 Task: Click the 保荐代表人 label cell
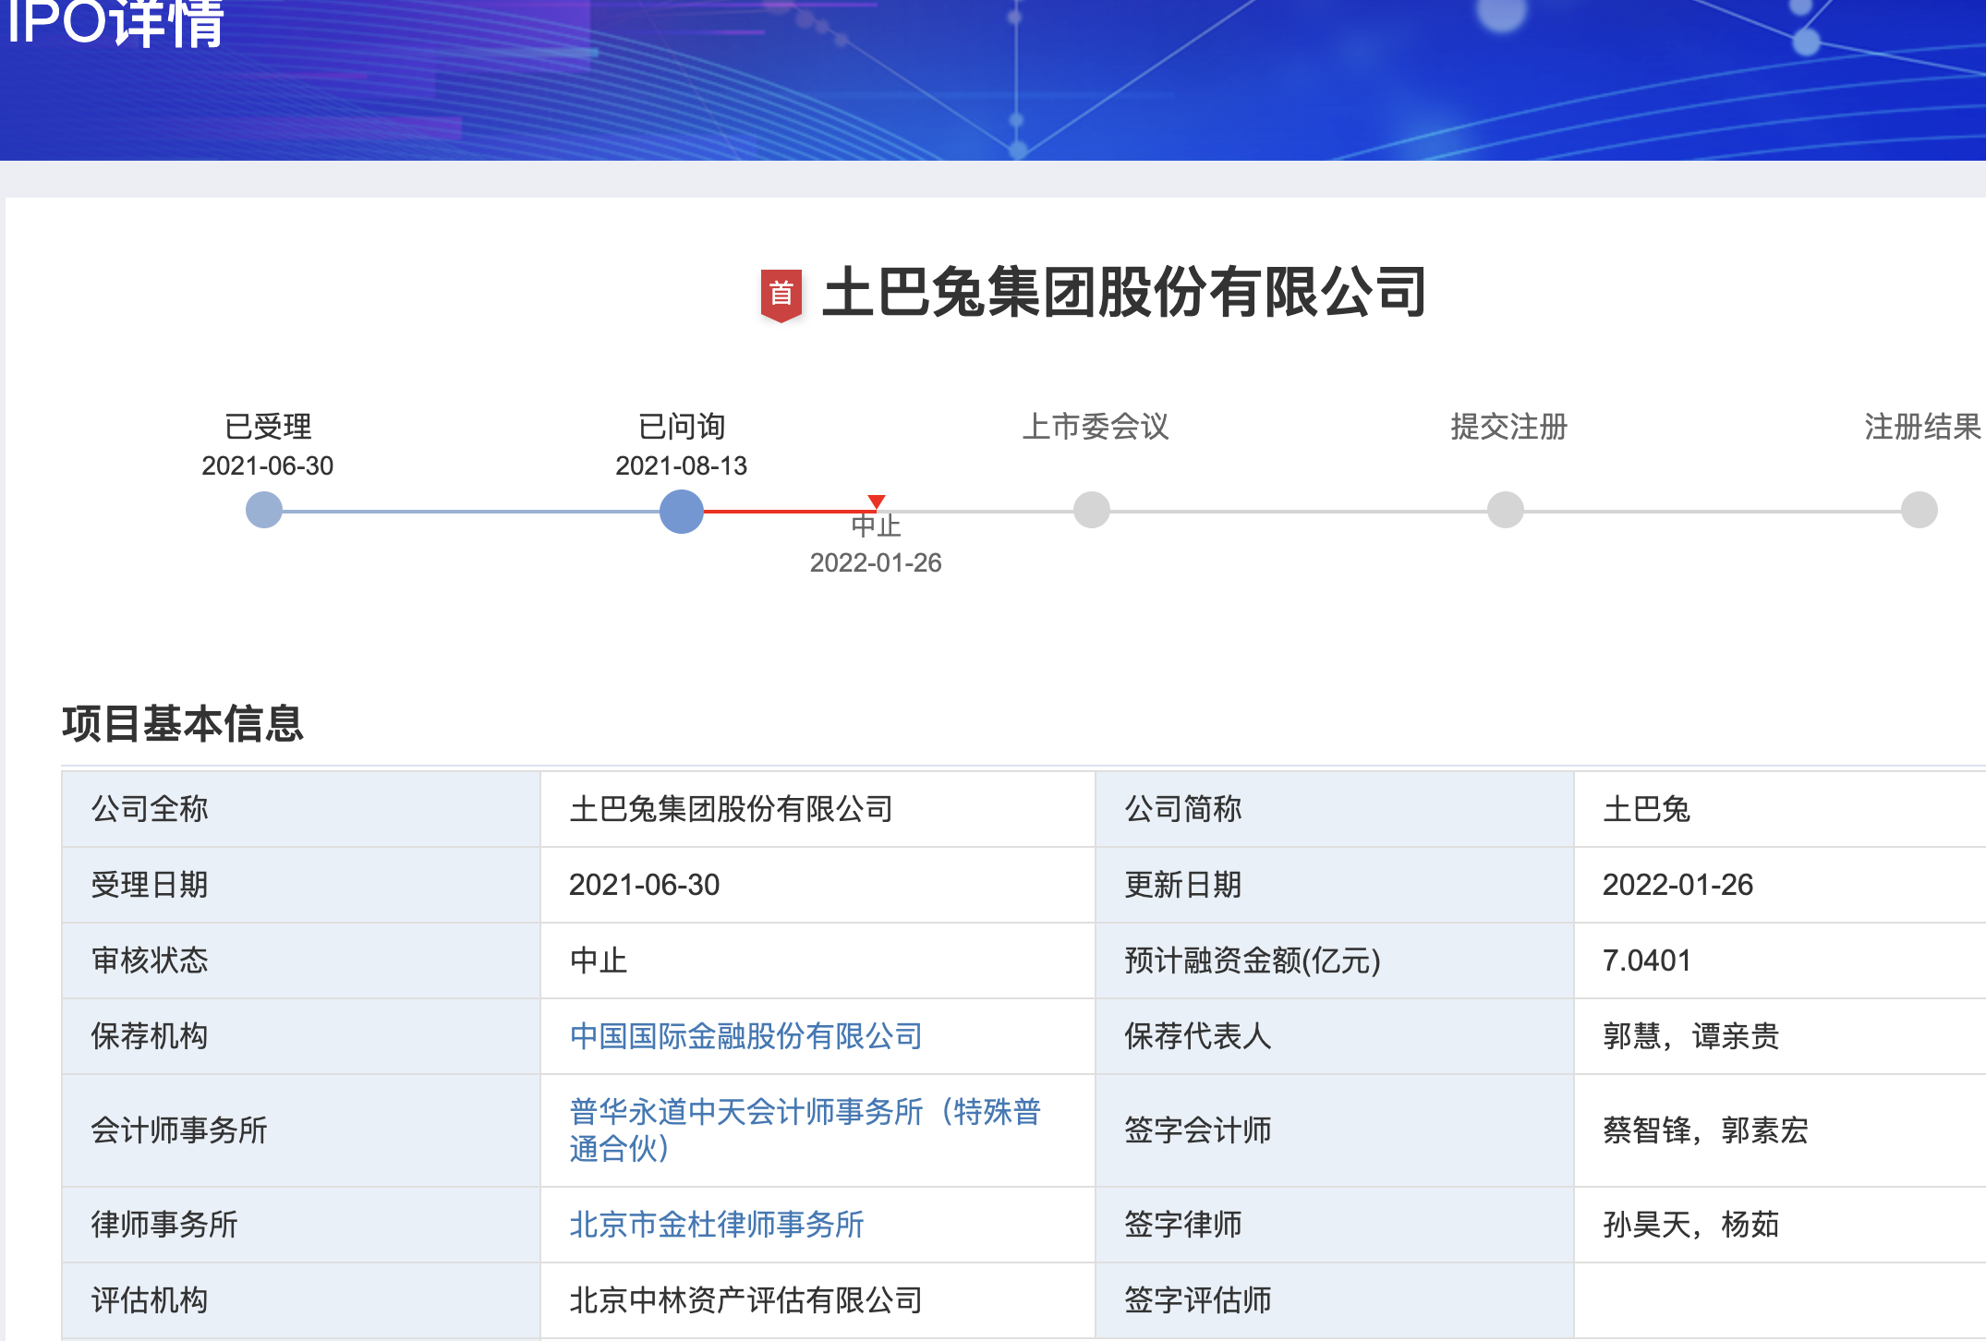point(1335,1036)
